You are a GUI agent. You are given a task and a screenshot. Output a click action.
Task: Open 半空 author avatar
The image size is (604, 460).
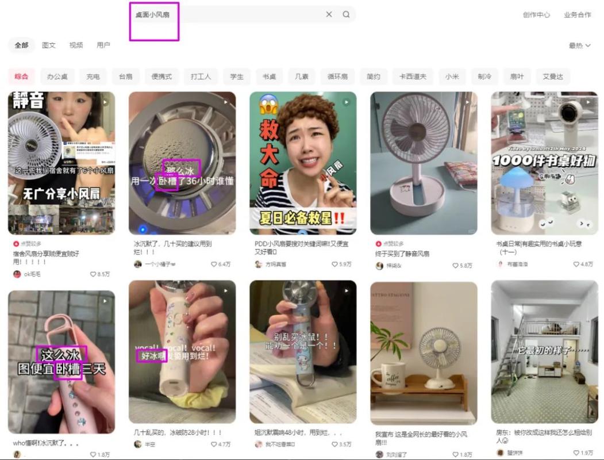pyautogui.click(x=137, y=444)
